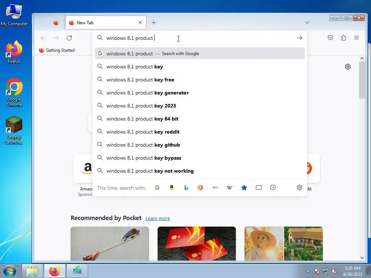Viewport: 371px width, 278px height.
Task: Choose suggestion 'product key reddit'
Action: coord(200,132)
